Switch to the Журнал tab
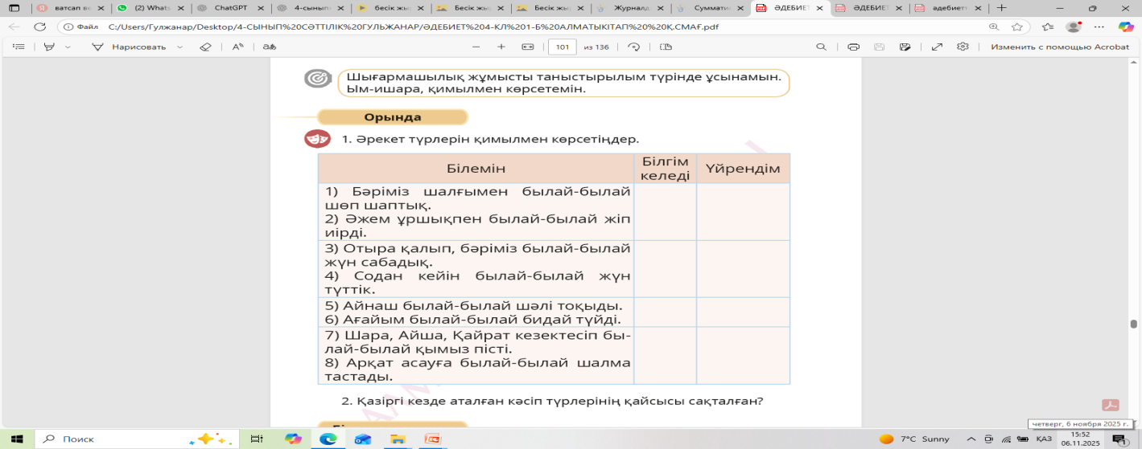 click(x=631, y=7)
